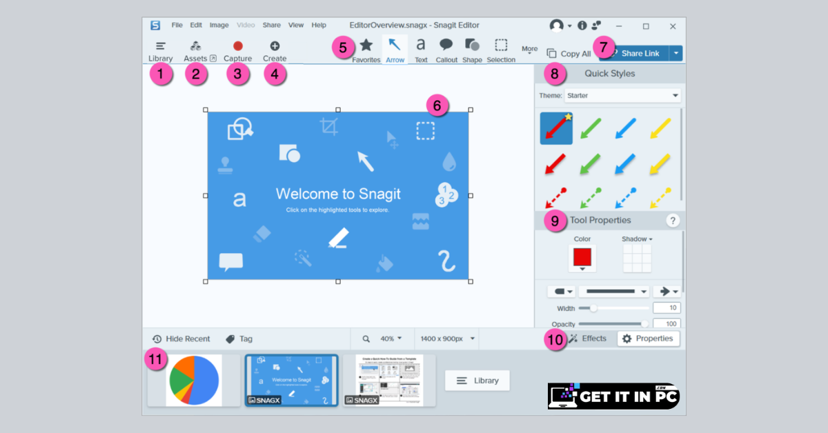This screenshot has width=828, height=433.
Task: Toggle the Effects panel
Action: 587,339
